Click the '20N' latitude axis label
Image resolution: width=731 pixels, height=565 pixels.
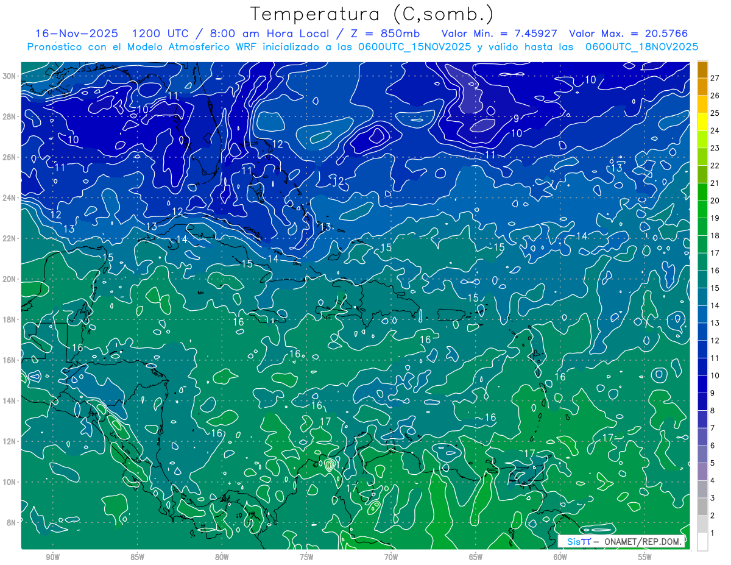pyautogui.click(x=10, y=279)
